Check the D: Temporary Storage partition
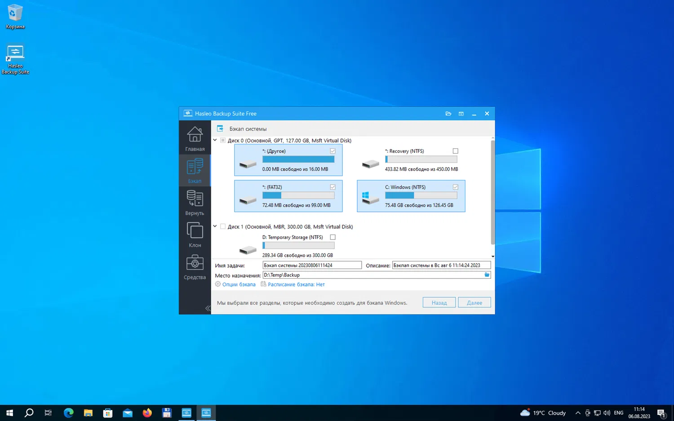674x421 pixels. point(333,237)
